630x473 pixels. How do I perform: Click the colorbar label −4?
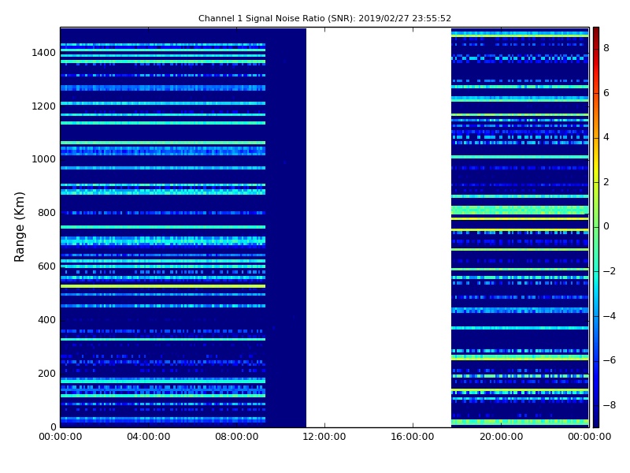pyautogui.click(x=610, y=316)
